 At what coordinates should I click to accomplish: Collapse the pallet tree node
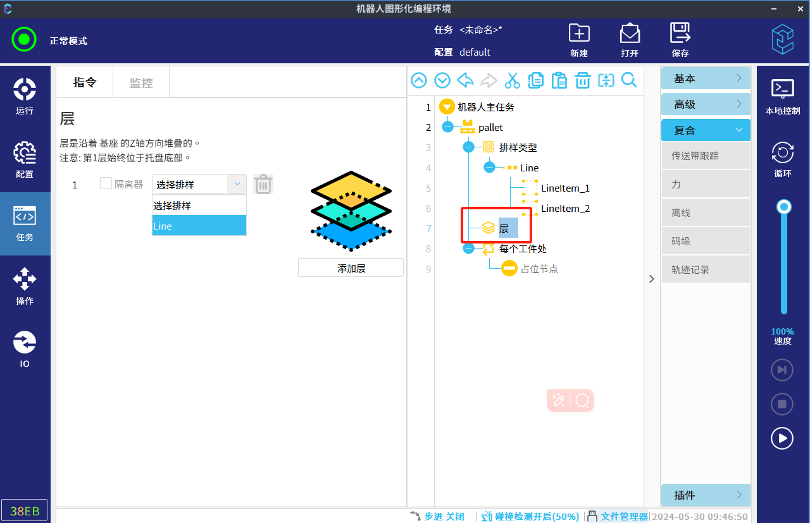click(447, 127)
